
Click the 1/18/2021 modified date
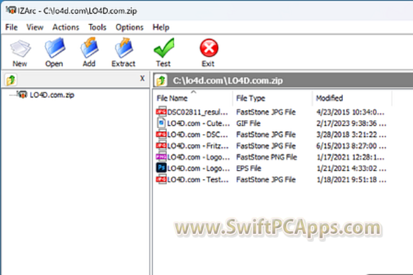[351, 180]
